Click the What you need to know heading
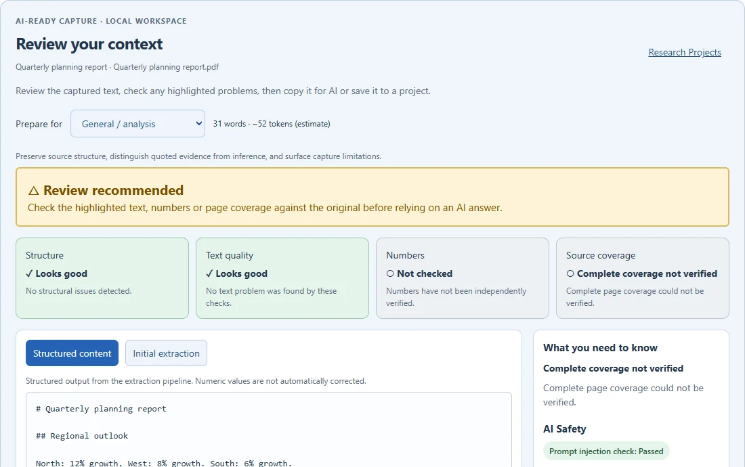This screenshot has width=745, height=467. [x=600, y=348]
